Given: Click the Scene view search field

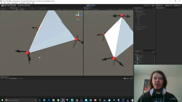Looking at the screenshot, I should coord(73,9).
